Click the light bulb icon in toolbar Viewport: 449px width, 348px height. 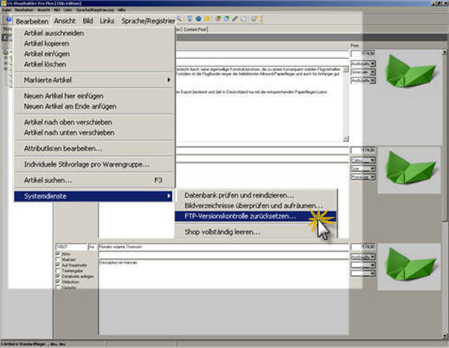coord(189,19)
